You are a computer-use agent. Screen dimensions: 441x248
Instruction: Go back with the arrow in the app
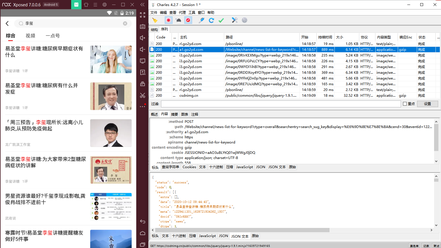tap(7, 24)
